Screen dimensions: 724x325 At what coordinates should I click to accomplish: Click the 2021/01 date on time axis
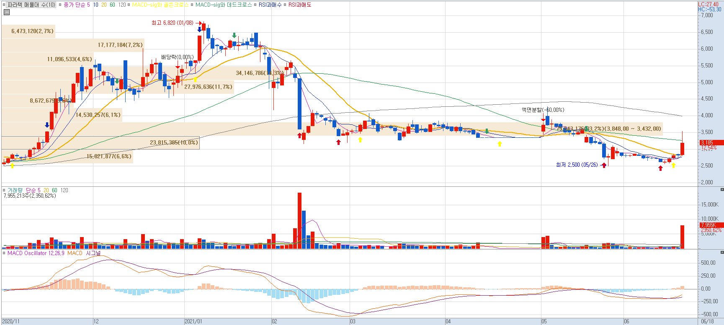click(193, 322)
